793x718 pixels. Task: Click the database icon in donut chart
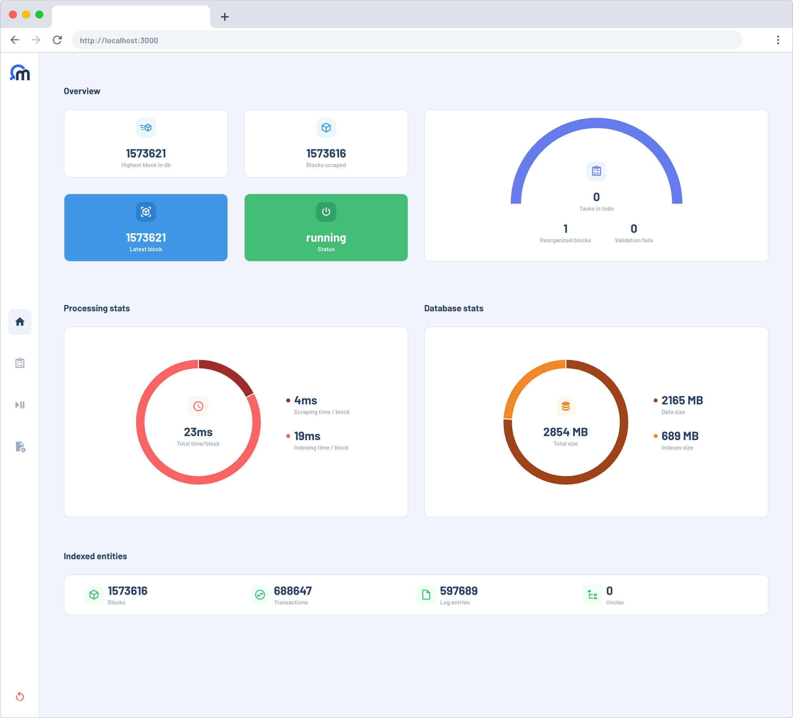(566, 406)
